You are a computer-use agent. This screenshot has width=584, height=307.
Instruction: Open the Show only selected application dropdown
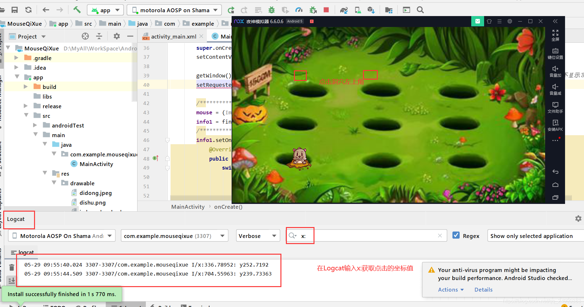pos(535,236)
